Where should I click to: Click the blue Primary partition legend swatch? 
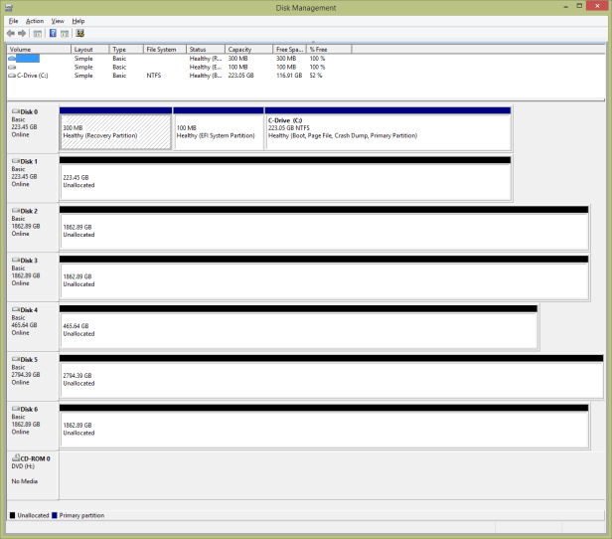point(55,515)
